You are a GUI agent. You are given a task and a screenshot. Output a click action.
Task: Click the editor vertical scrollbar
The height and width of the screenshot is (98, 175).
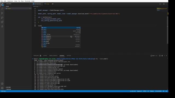[168, 30]
